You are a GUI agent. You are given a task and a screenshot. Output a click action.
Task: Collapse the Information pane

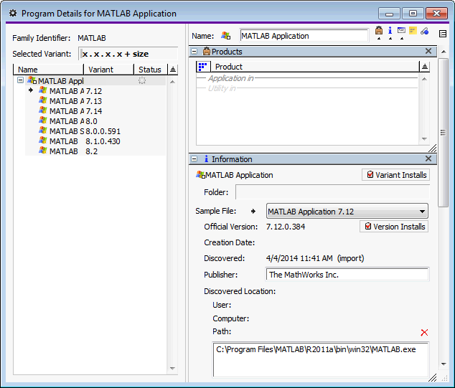tap(194, 159)
